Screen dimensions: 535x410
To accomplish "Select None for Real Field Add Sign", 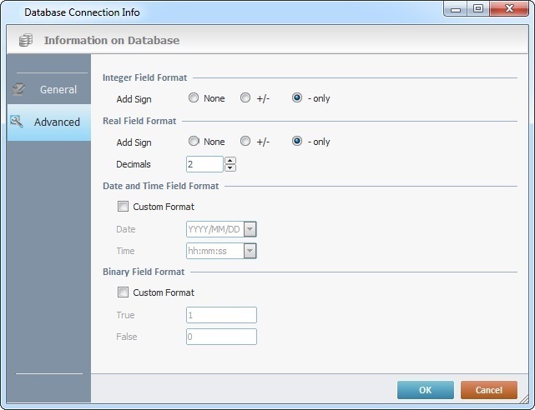I will coord(194,142).
